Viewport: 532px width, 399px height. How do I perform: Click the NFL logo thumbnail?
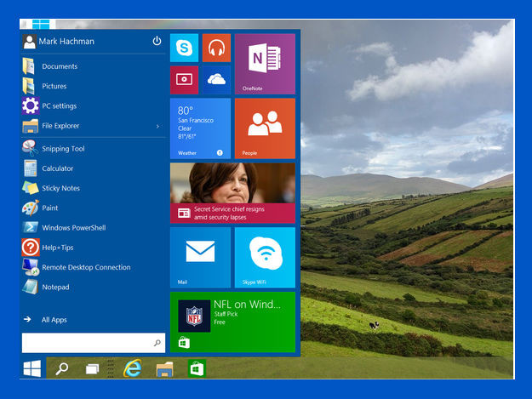194,316
